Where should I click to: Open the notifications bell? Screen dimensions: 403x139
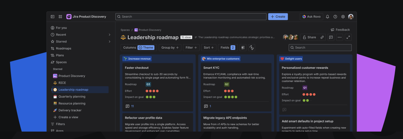(328, 17)
